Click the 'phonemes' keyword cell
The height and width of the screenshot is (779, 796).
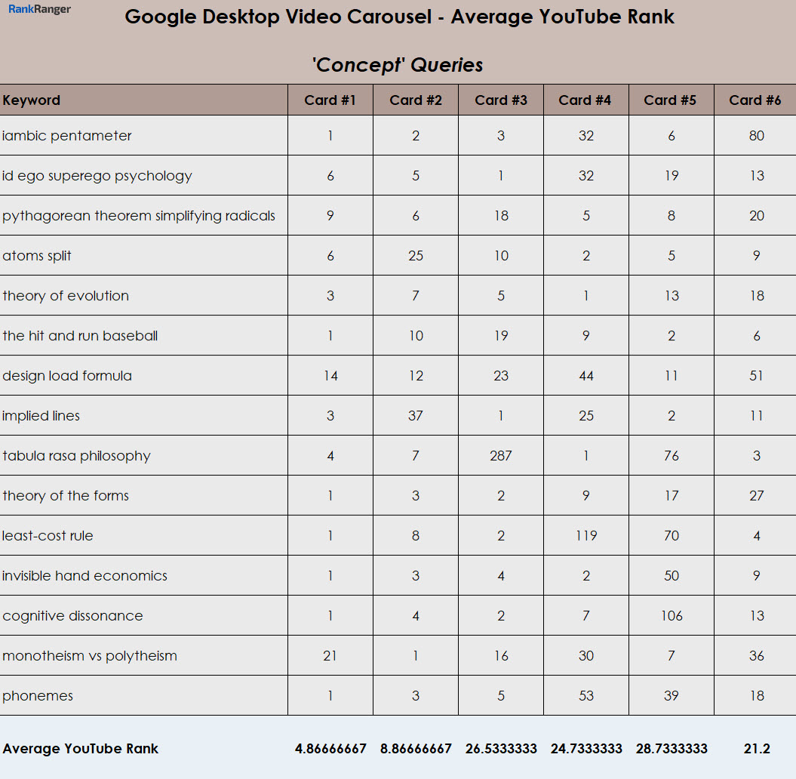pos(38,696)
